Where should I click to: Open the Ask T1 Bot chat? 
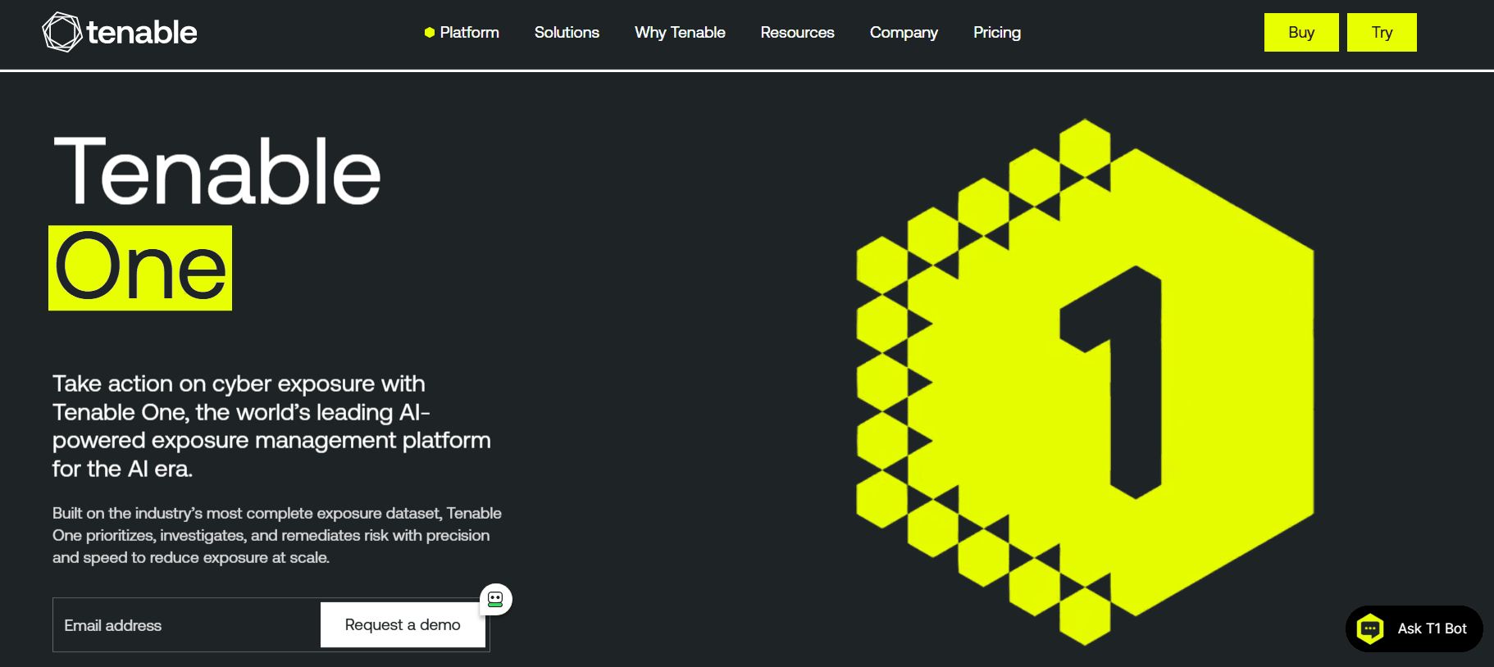(x=1414, y=628)
